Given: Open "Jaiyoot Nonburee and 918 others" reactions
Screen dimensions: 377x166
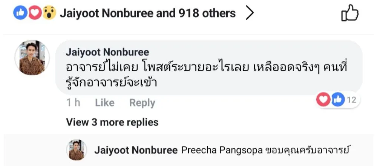Looking at the screenshot, I should [148, 14].
